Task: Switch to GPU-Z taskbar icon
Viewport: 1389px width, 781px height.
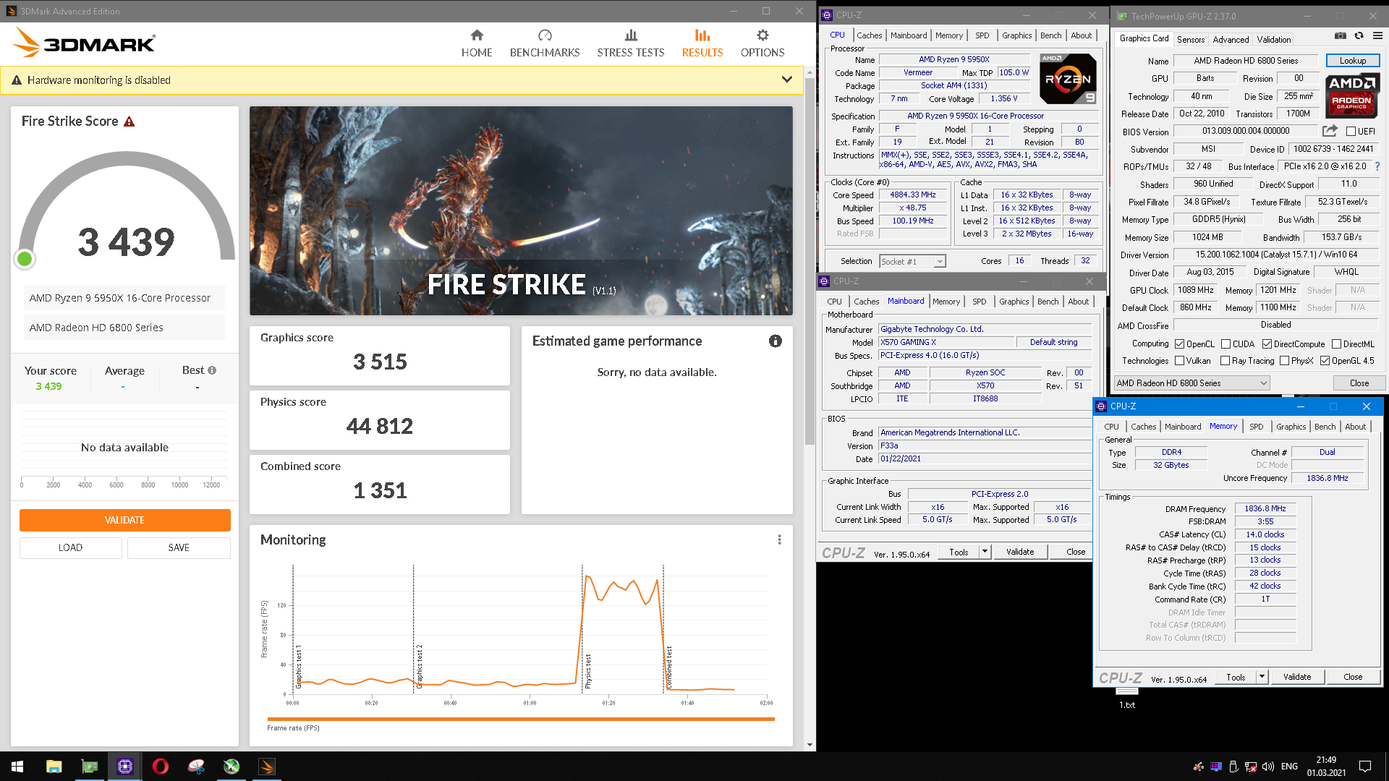Action: (90, 767)
